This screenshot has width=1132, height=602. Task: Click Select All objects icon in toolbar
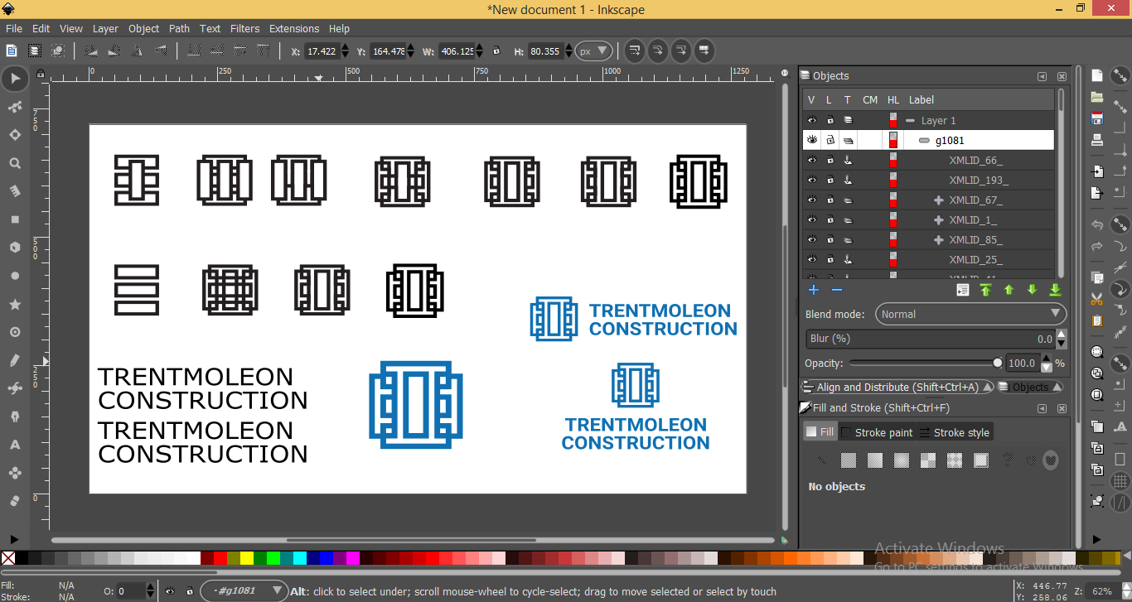[x=12, y=51]
